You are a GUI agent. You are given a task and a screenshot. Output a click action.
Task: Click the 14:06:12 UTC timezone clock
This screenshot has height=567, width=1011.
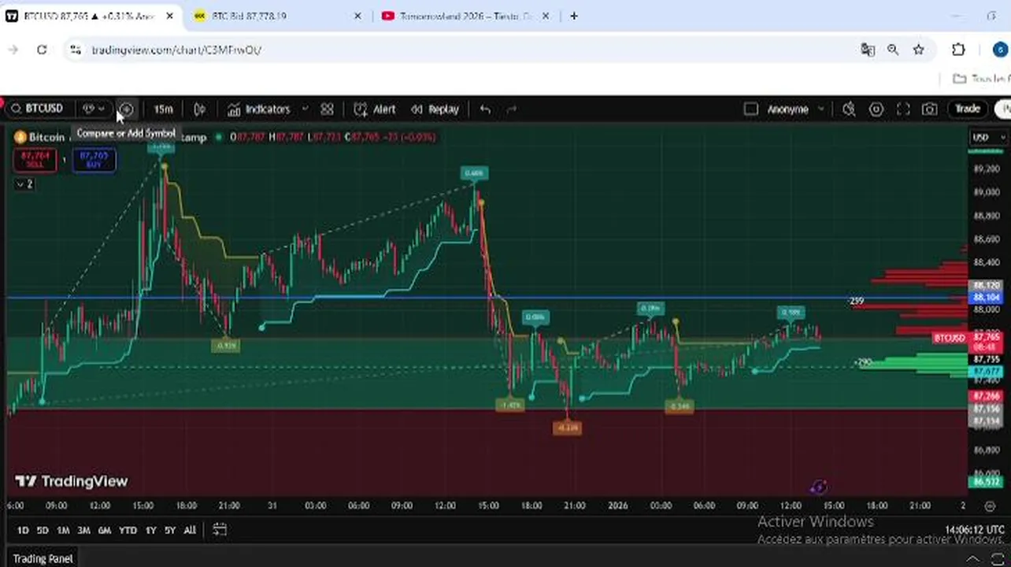975,530
